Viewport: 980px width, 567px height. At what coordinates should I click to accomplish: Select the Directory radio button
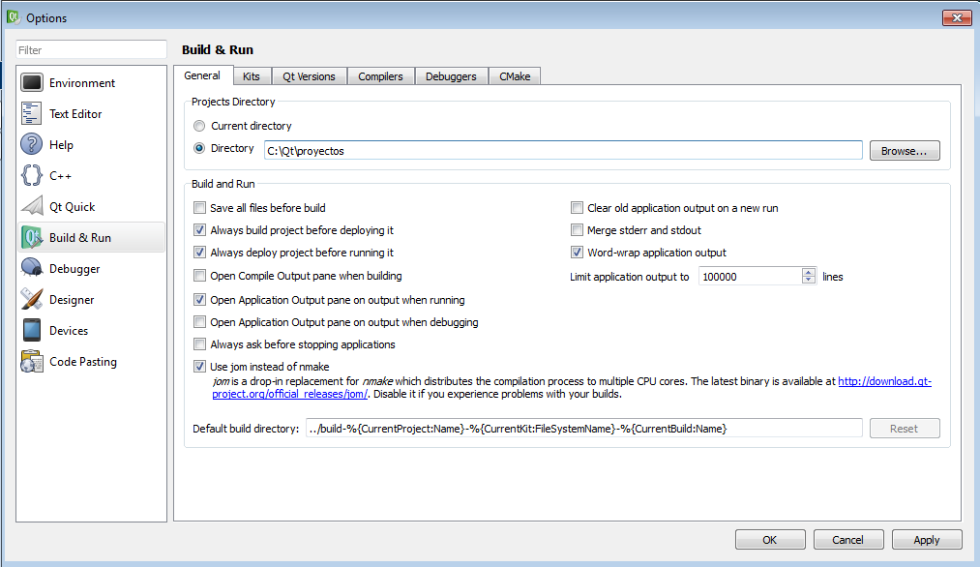[x=199, y=148]
